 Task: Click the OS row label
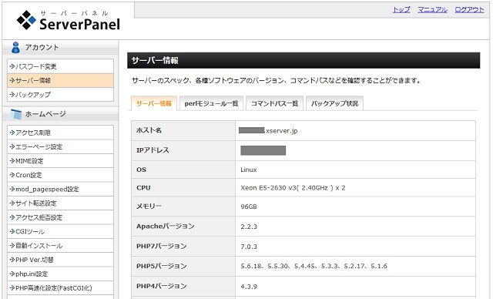(x=141, y=170)
